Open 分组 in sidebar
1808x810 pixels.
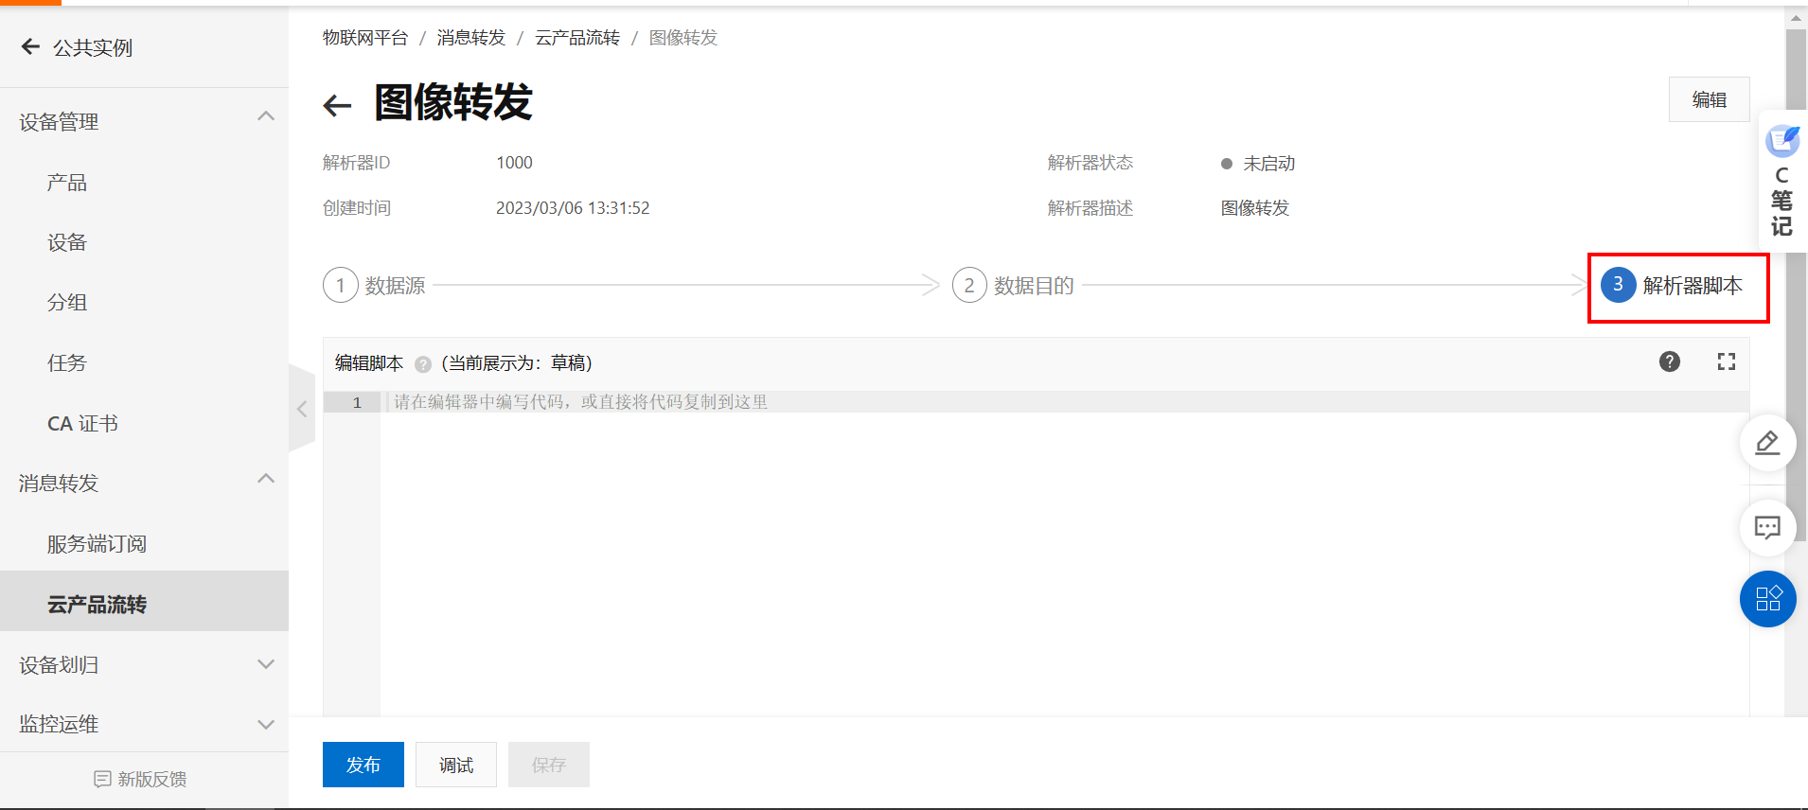click(67, 303)
